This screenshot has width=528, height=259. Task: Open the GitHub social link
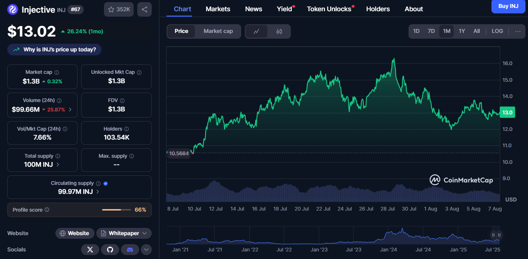[x=110, y=250]
